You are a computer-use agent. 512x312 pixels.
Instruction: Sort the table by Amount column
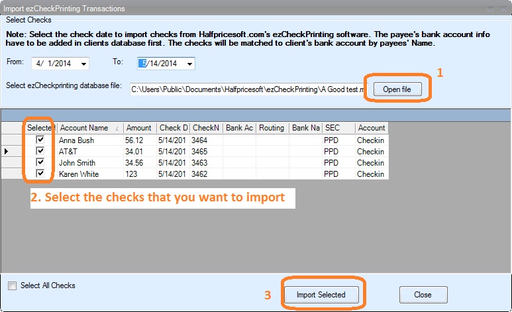point(138,128)
